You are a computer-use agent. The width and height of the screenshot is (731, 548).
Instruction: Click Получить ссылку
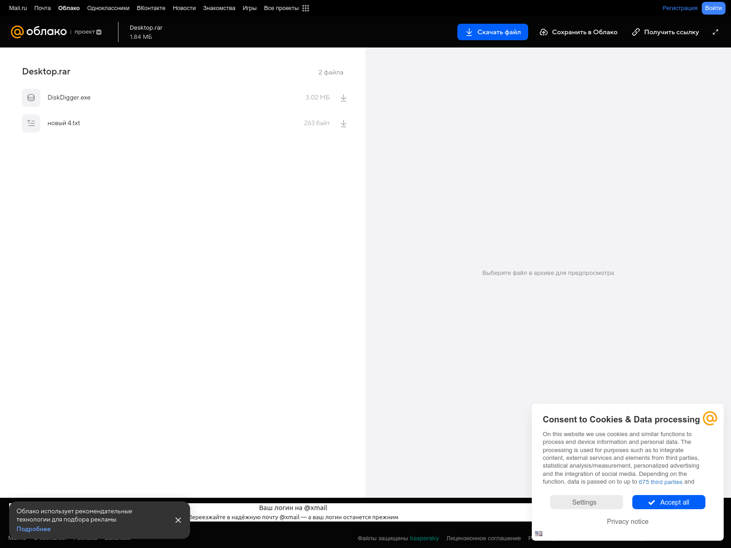(x=665, y=32)
